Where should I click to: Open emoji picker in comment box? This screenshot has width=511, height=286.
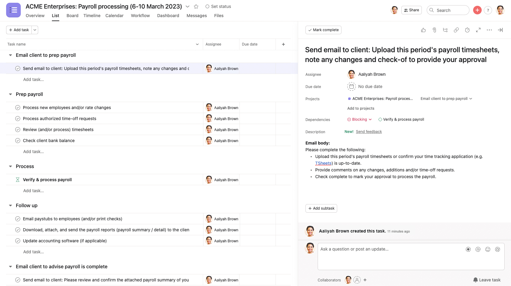[488, 249]
